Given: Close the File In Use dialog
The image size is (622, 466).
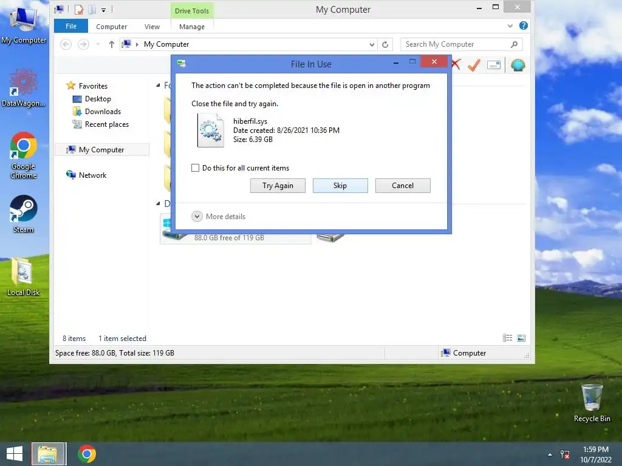Looking at the screenshot, I should (434, 61).
